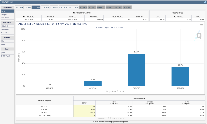This screenshot has height=124, width=207.
Task: Click the 500-525 row label in table
Action: pos(44,112)
